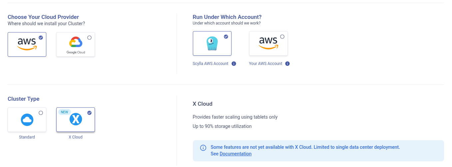
Task: Click the Your AWS Account text label
Action: 265,64
